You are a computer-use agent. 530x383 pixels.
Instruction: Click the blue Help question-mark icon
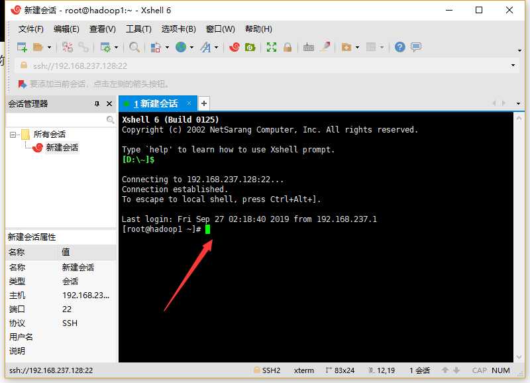coord(400,47)
